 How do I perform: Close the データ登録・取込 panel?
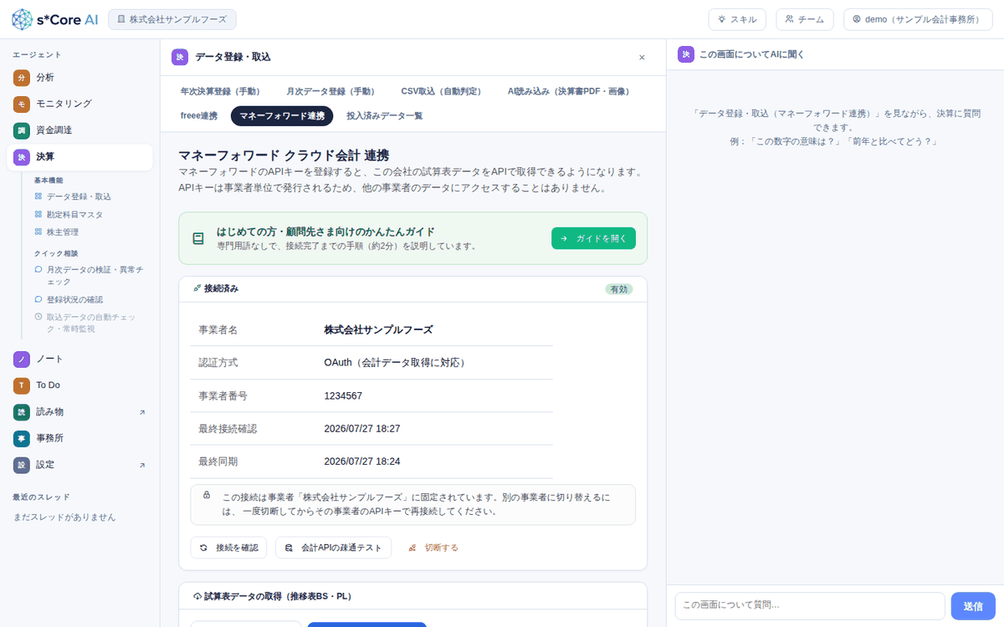coord(642,58)
